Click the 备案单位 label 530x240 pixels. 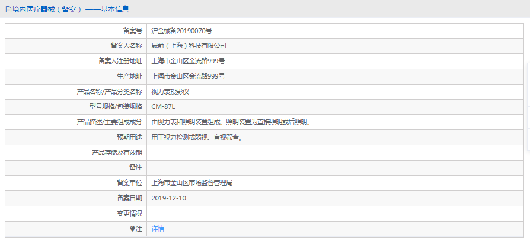[130, 183]
